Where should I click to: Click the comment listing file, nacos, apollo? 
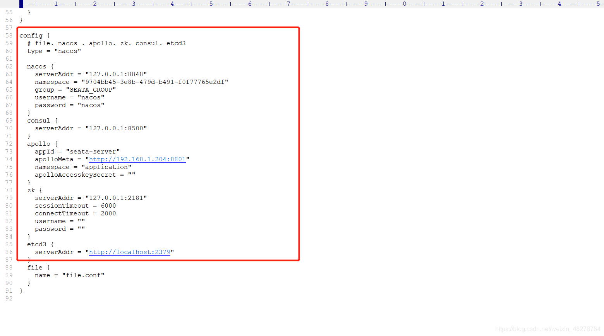coord(106,43)
